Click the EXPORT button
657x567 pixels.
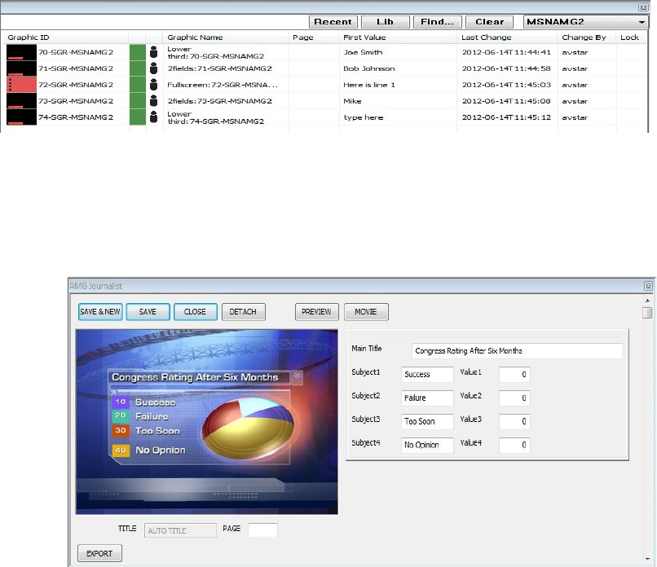tap(99, 554)
